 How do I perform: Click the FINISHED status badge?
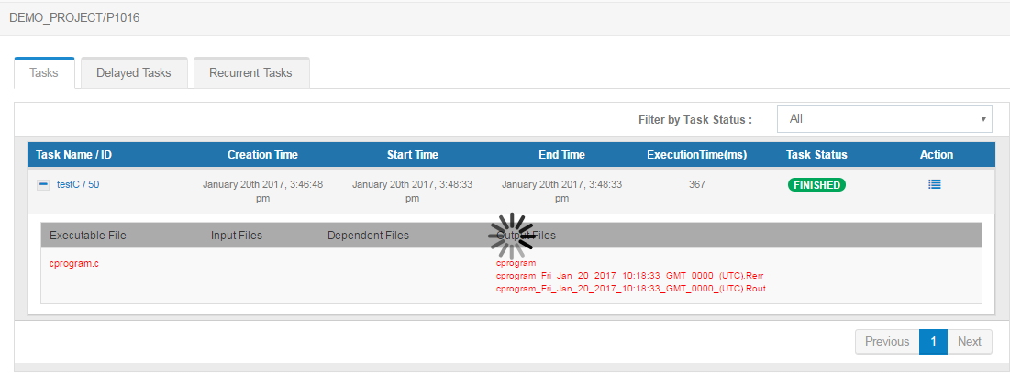[816, 185]
